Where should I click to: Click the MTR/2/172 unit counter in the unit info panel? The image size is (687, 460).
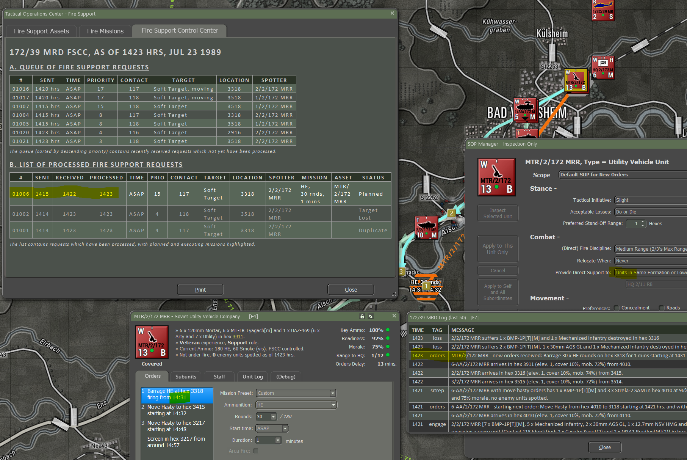[152, 342]
